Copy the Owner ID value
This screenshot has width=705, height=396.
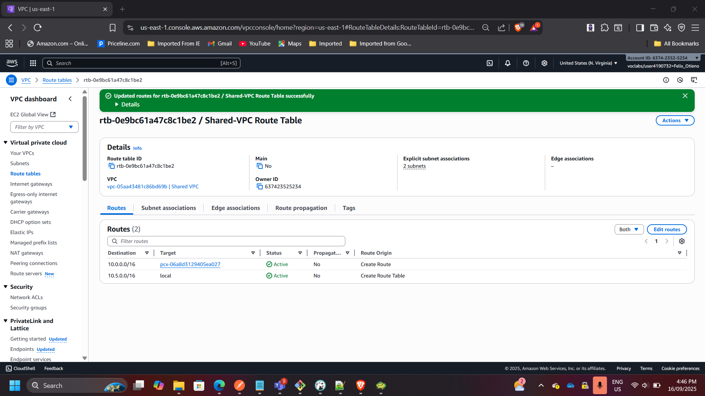click(x=260, y=187)
